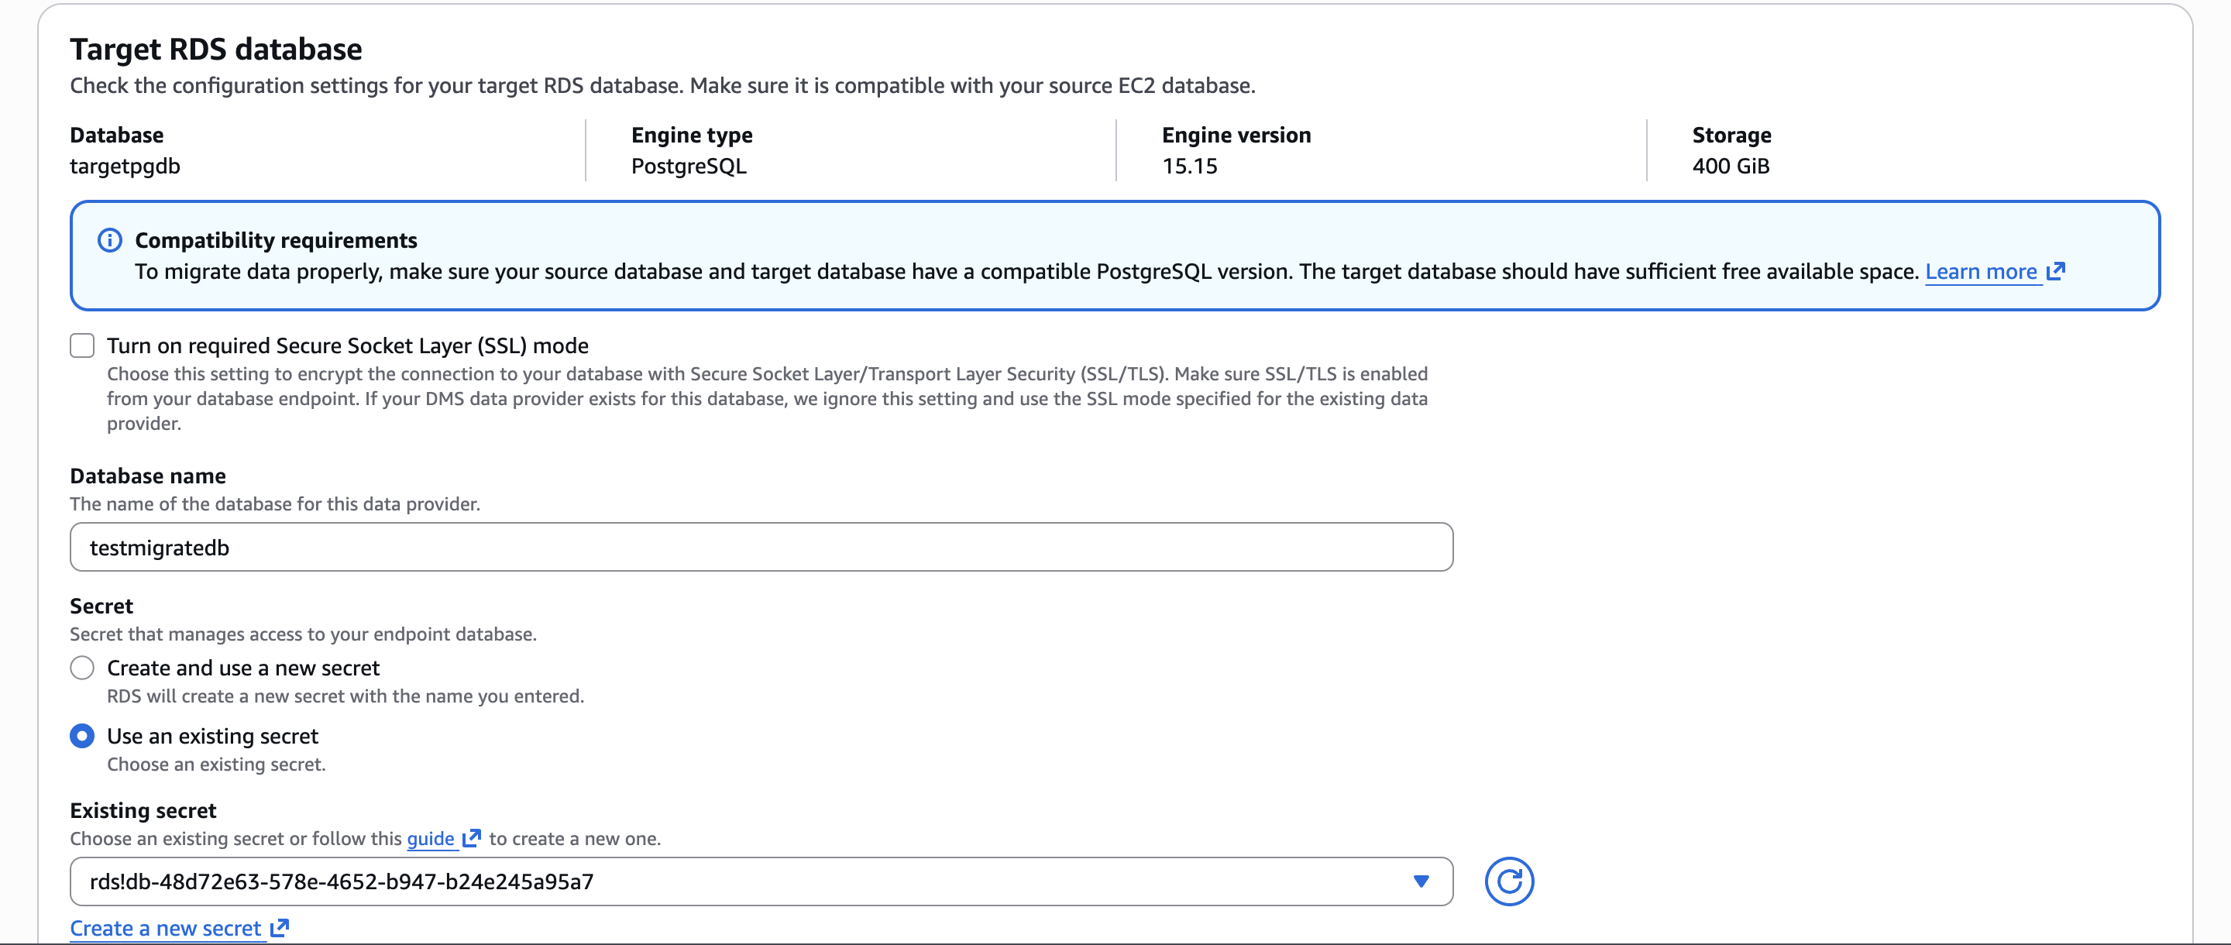Select Use an existing secret radio
This screenshot has height=945, width=2231.
[x=82, y=737]
